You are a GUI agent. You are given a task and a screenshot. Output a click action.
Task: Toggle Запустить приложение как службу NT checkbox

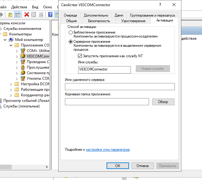80,56
